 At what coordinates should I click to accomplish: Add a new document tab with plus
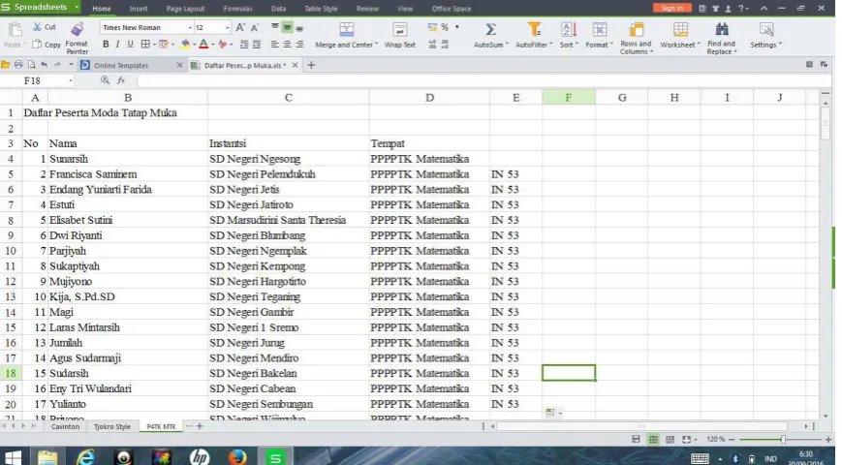(311, 65)
